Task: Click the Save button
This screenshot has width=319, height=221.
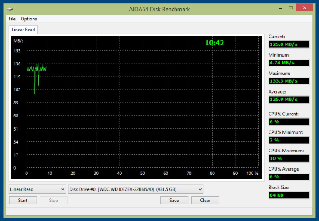Action: click(174, 201)
